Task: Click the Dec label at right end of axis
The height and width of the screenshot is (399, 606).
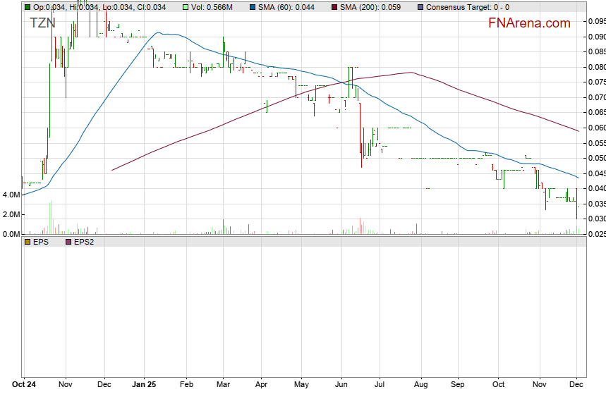Action: tap(576, 386)
